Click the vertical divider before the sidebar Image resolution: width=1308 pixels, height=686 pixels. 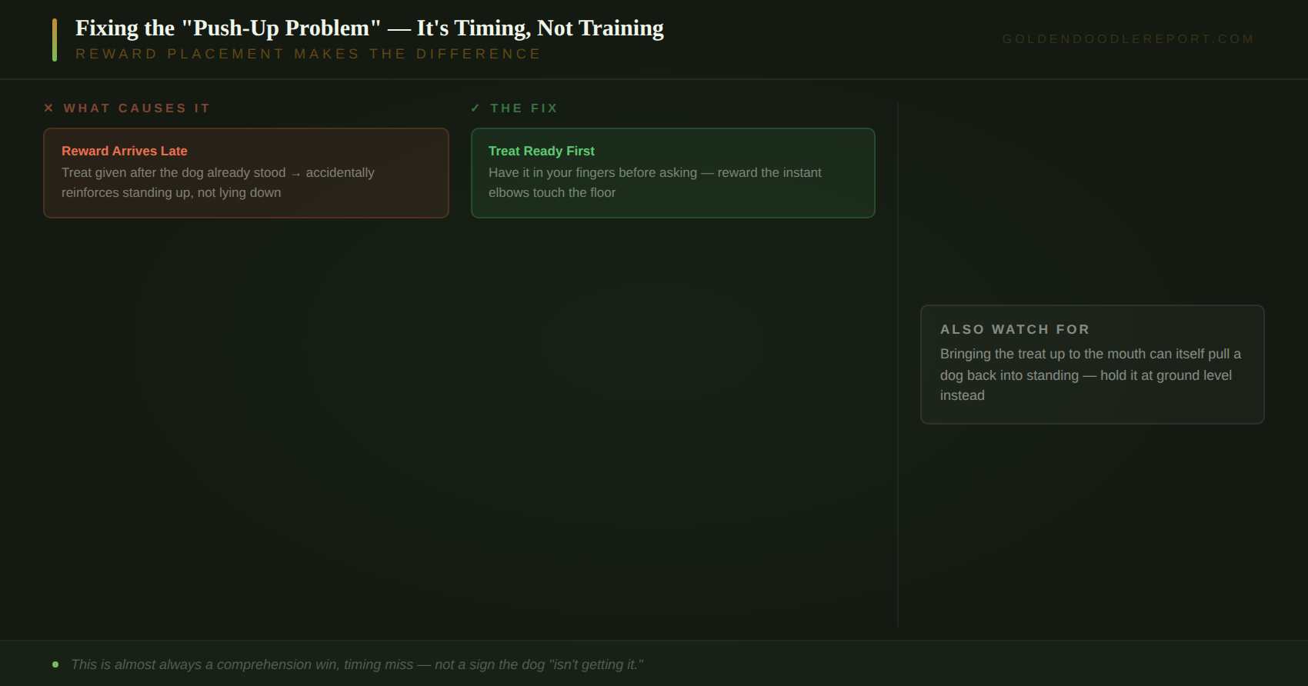click(x=898, y=365)
